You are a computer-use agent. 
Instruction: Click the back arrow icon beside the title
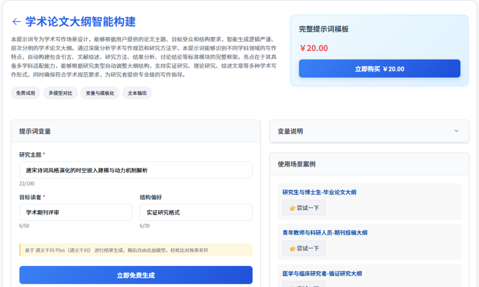[16, 22]
